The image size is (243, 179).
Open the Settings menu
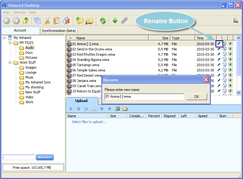(20, 12)
